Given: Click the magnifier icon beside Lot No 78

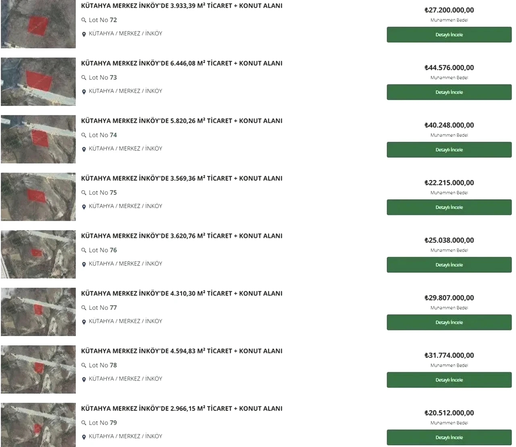Looking at the screenshot, I should [x=84, y=366].
